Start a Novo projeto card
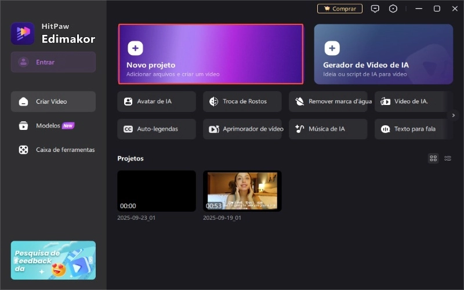 pos(211,54)
